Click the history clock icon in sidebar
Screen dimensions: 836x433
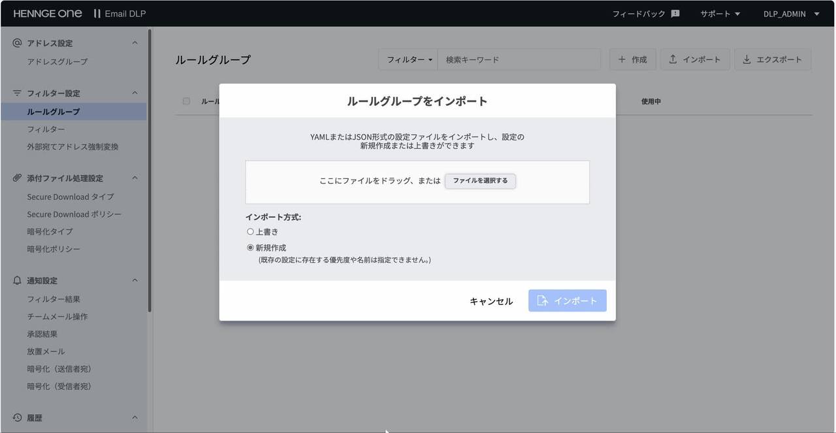click(x=18, y=418)
